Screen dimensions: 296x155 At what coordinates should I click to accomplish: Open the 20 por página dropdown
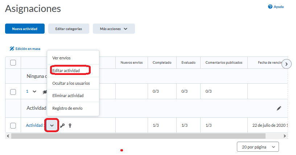point(258,147)
